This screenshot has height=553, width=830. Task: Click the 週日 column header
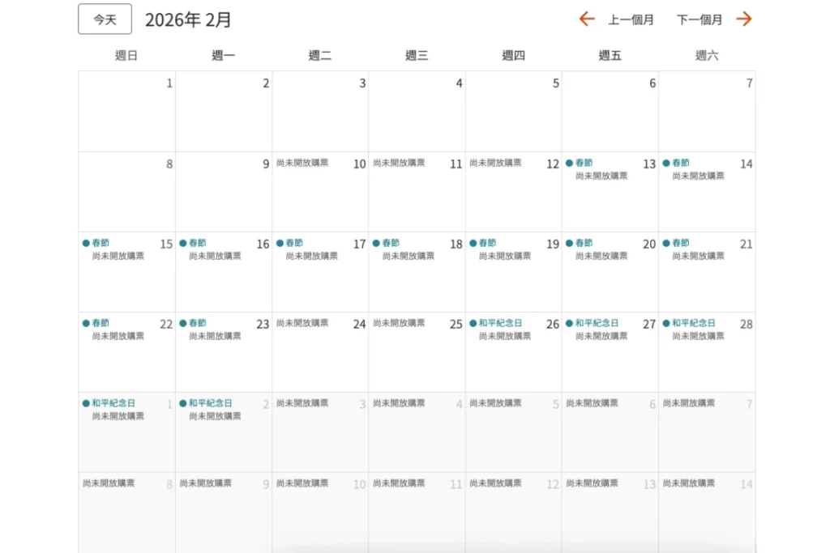(x=126, y=54)
